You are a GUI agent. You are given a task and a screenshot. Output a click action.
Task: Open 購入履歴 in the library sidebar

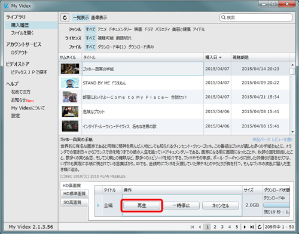click(x=31, y=25)
